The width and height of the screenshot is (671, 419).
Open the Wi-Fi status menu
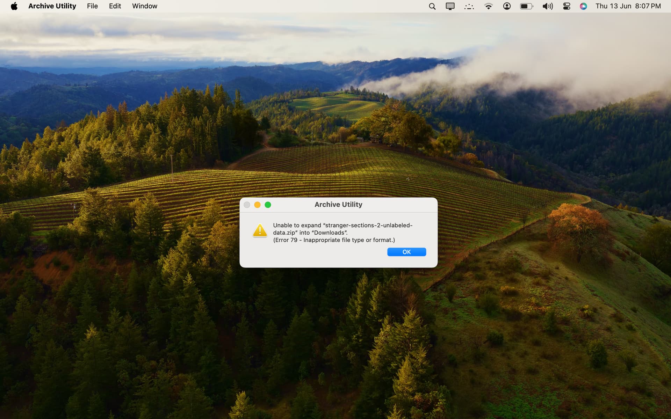coord(488,6)
